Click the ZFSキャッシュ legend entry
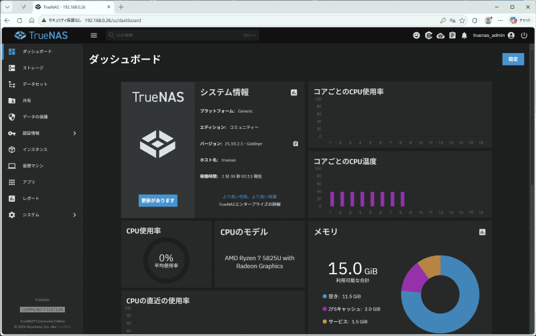 tap(351, 309)
